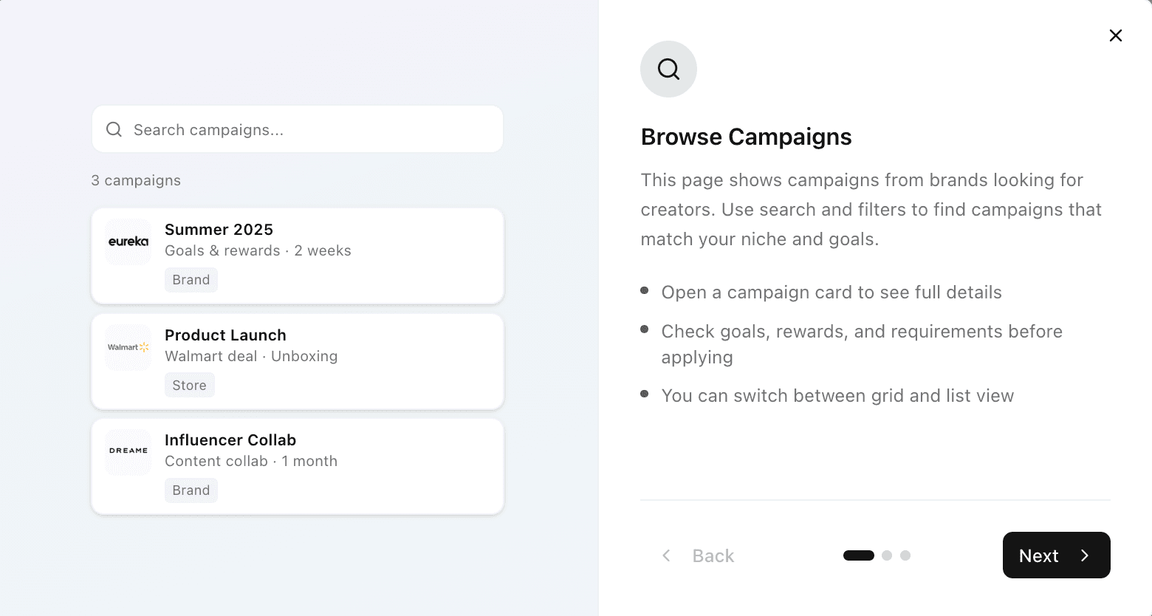Viewport: 1152px width, 616px height.
Task: Click the Brand tag on Influencer Collab
Action: coord(191,490)
